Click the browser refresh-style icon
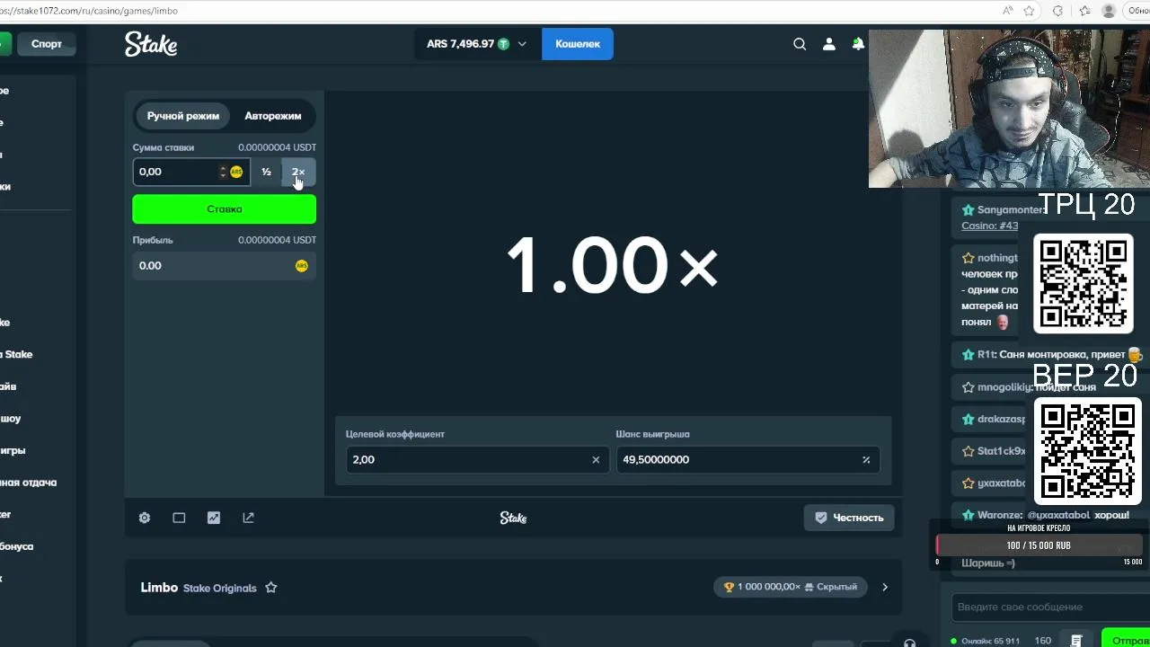 1057,11
